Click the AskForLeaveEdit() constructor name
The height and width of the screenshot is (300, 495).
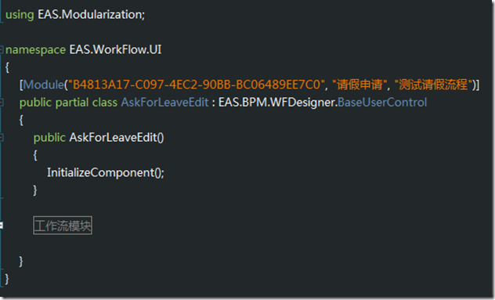[117, 137]
